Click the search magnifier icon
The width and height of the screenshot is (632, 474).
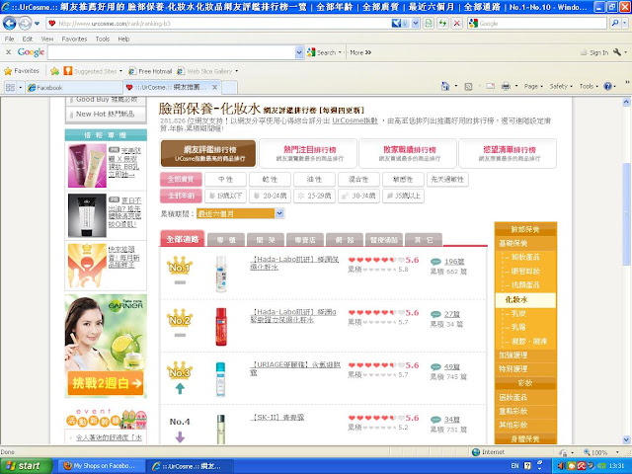pyautogui.click(x=614, y=24)
